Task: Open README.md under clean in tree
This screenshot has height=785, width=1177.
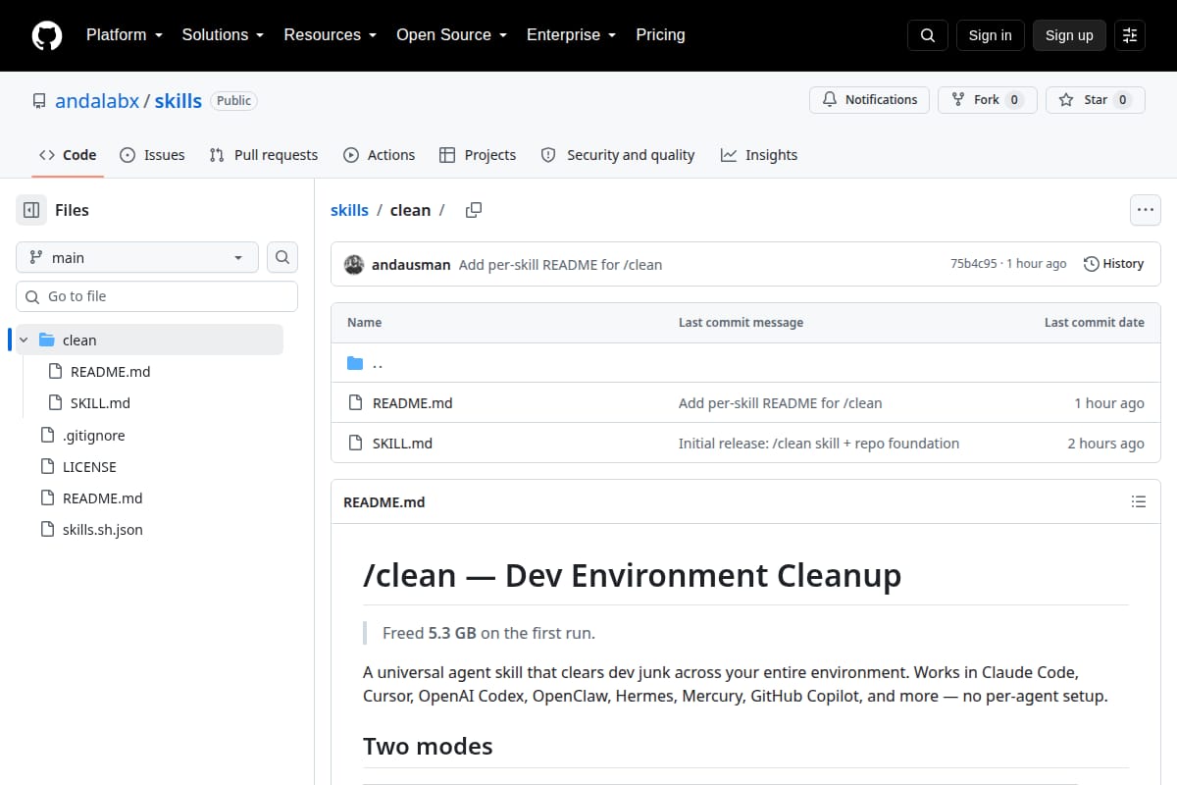Action: click(x=110, y=372)
